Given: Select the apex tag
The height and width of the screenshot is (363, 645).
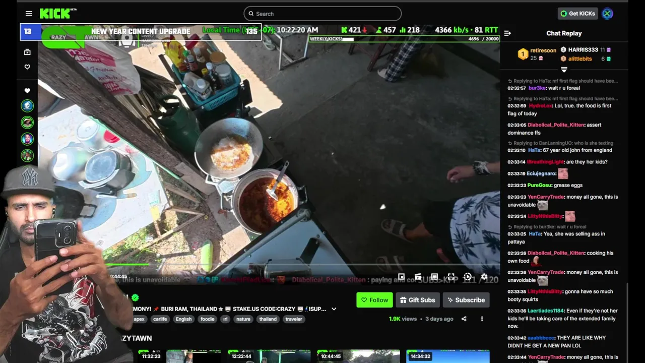Looking at the screenshot, I should (x=139, y=319).
